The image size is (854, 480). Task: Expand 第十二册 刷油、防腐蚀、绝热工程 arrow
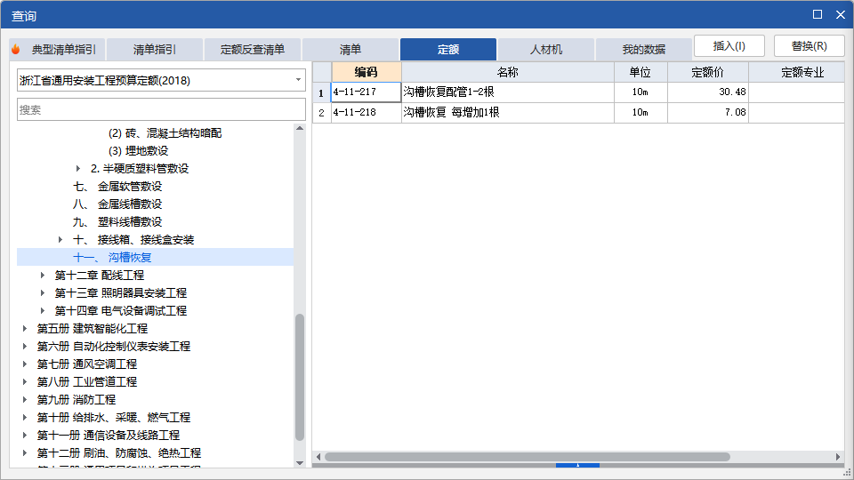coord(25,452)
